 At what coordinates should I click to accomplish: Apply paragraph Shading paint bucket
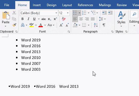pyautogui.click(x=75, y=25)
